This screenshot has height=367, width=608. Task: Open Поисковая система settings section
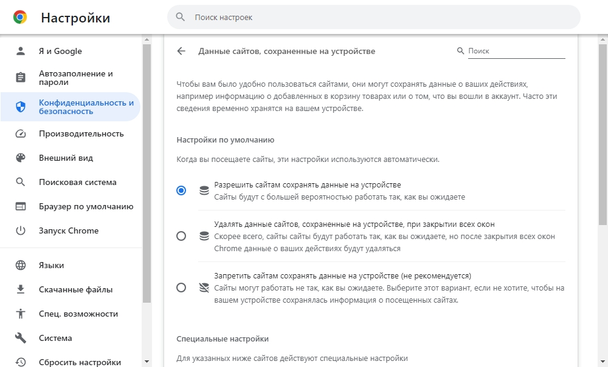pos(70,182)
